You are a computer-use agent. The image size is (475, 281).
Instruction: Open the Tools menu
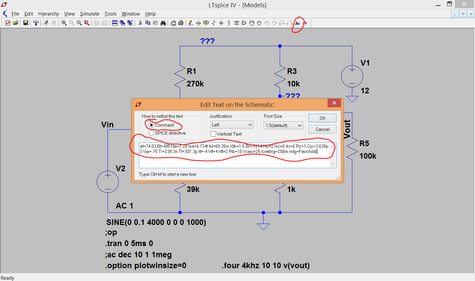point(111,14)
